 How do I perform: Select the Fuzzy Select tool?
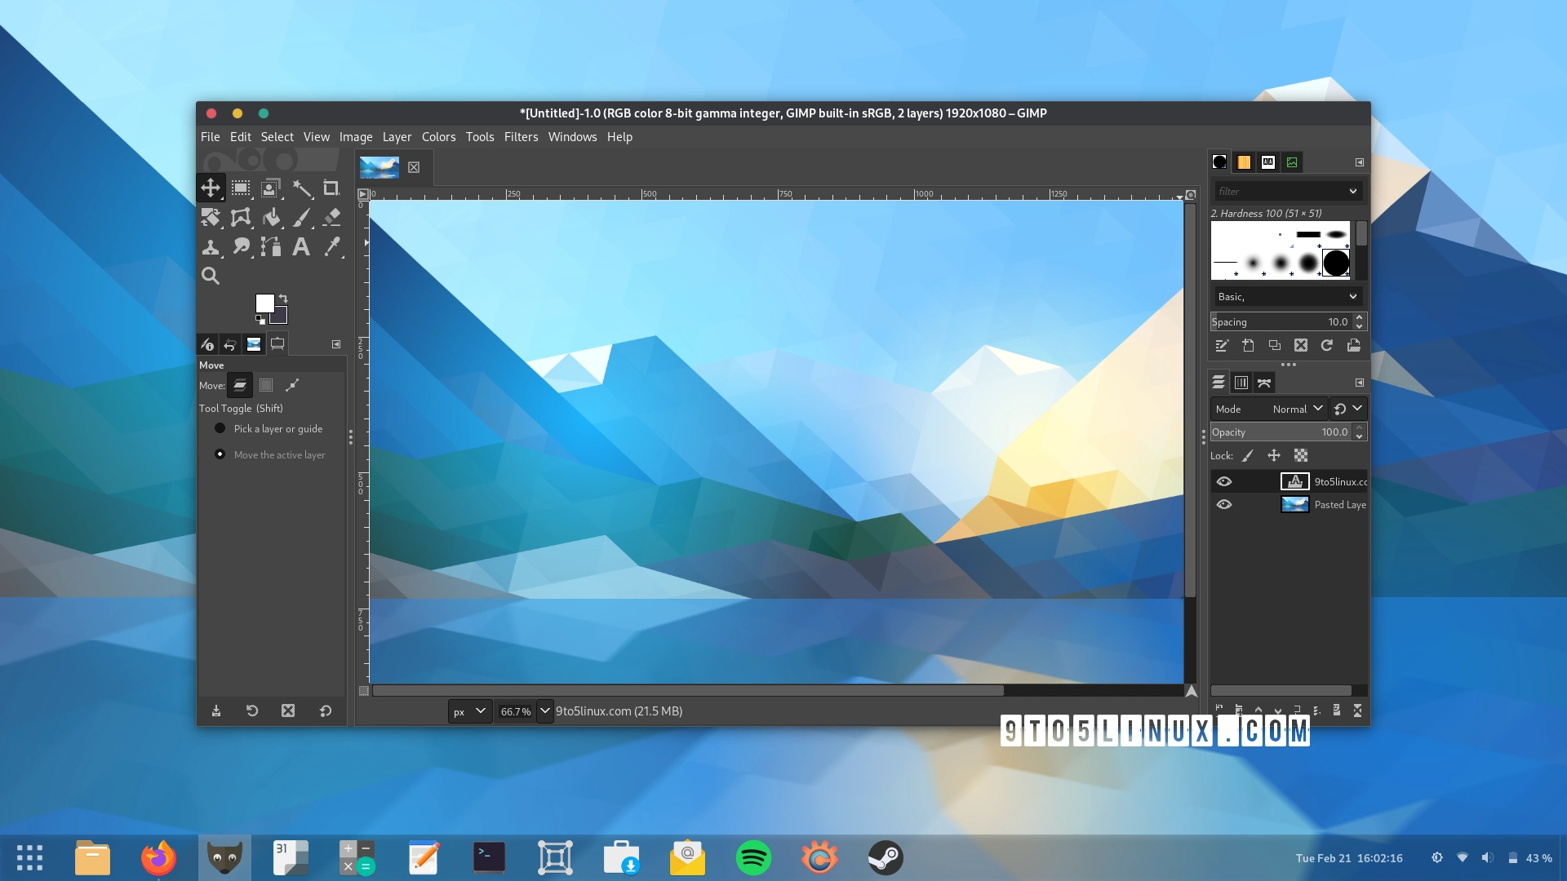301,187
